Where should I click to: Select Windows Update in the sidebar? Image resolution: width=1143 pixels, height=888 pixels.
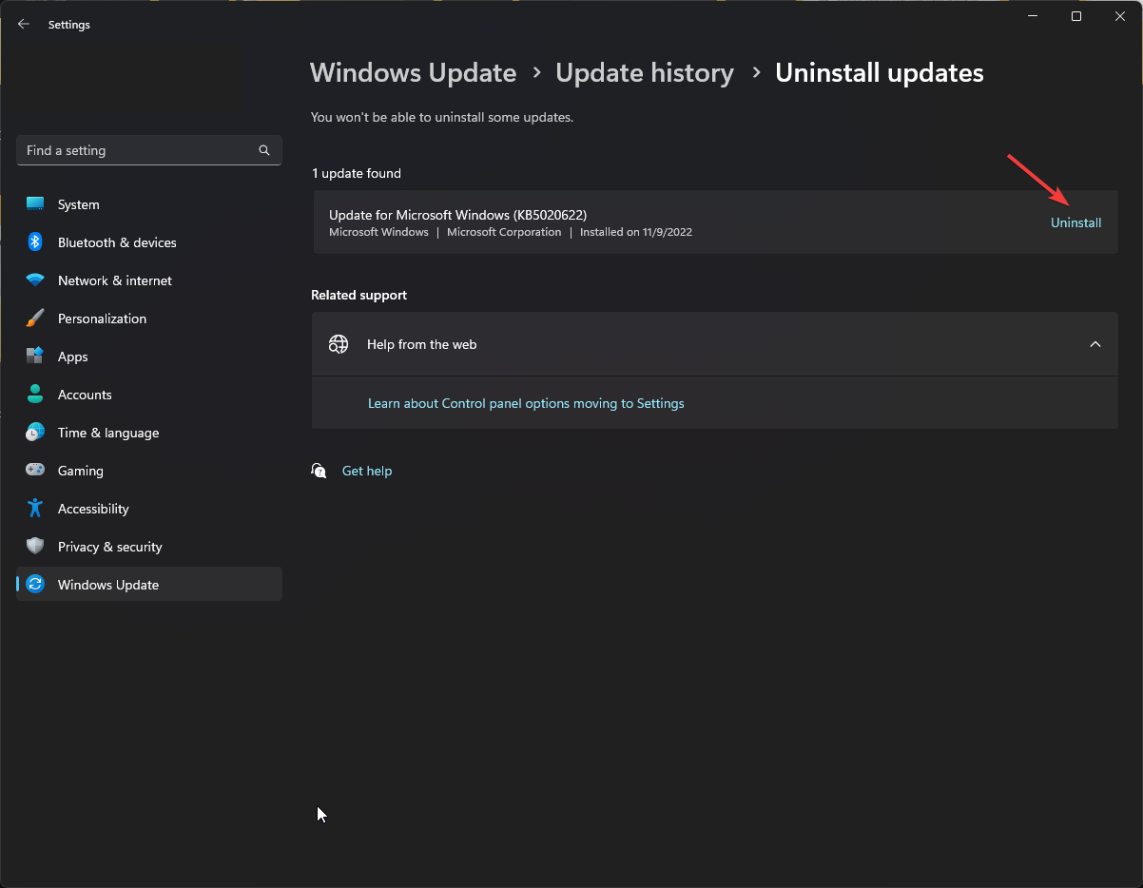[x=149, y=585]
